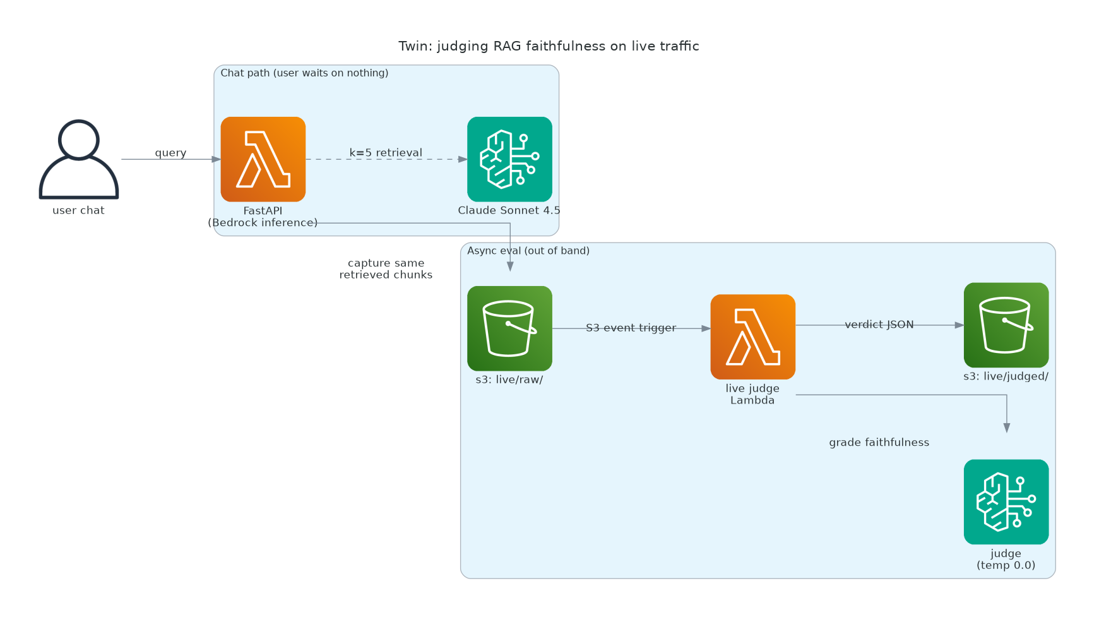Viewport: 1099px width, 622px height.
Task: Click the user chat person icon
Action: (x=79, y=159)
